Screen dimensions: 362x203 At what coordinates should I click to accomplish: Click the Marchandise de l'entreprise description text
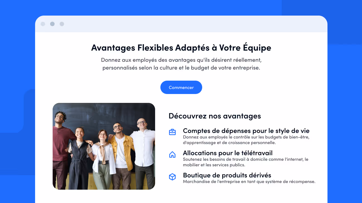(x=249, y=182)
